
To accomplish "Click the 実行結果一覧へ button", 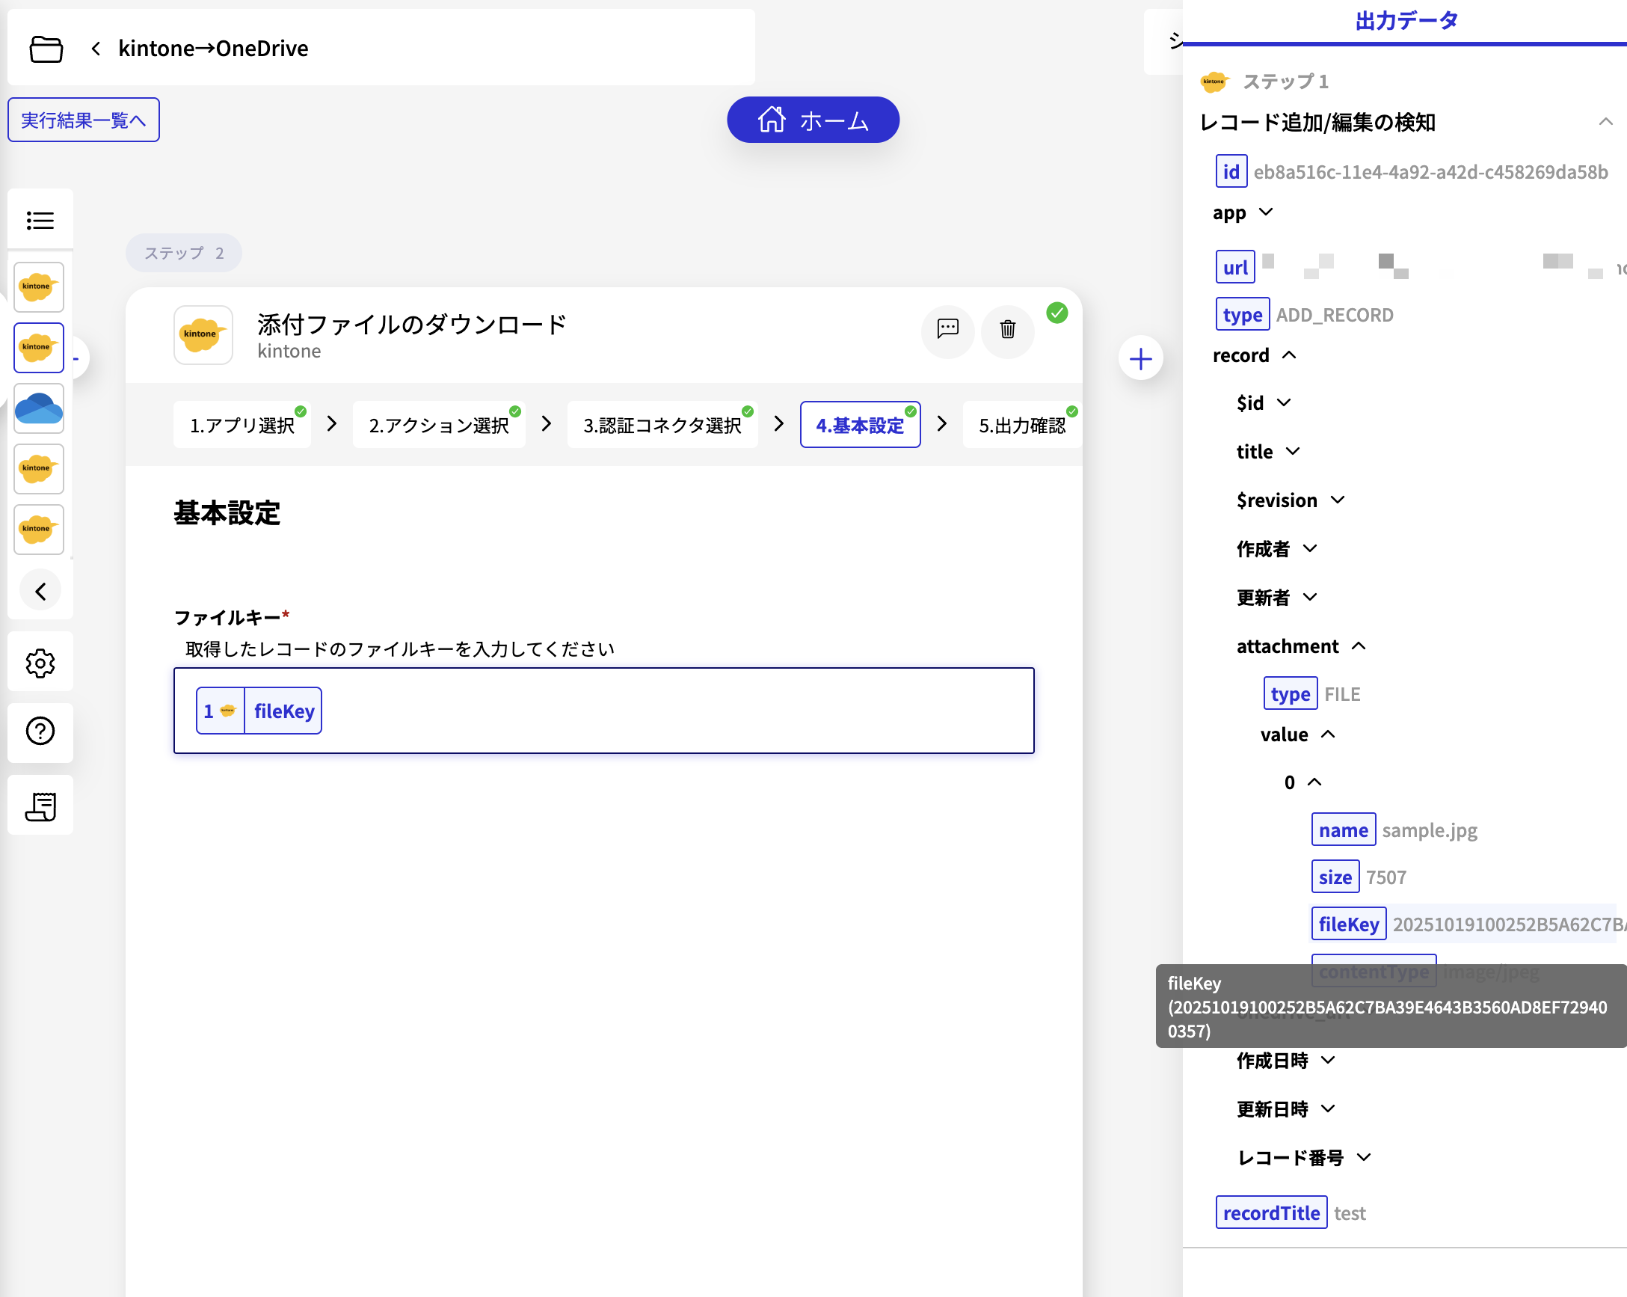I will click(x=83, y=119).
